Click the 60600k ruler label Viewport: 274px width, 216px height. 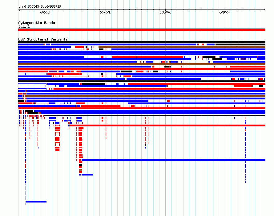pos(46,12)
